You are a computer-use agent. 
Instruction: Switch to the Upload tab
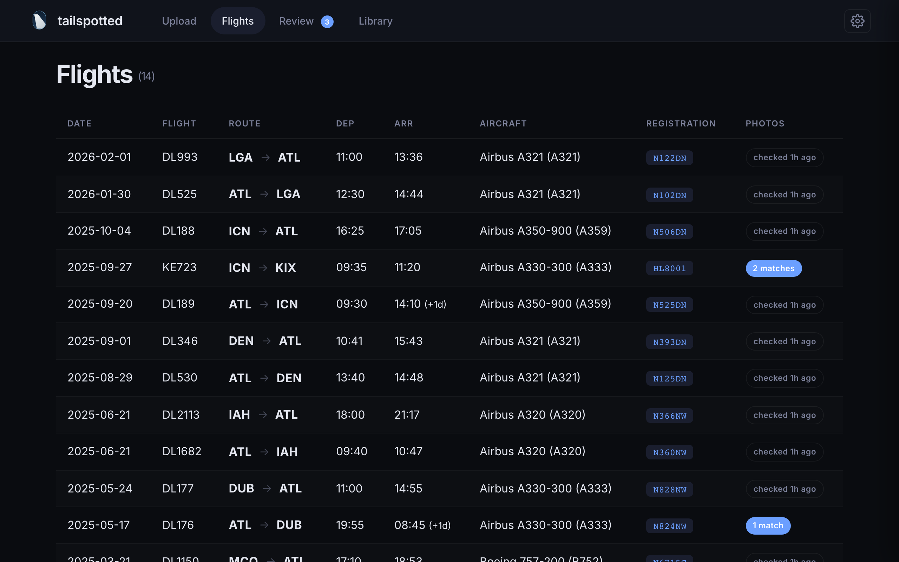179,21
